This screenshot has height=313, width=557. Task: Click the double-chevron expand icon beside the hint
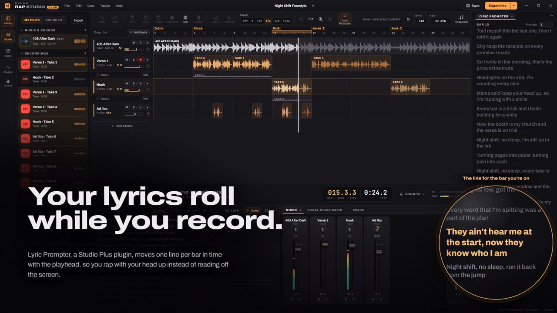pyautogui.click(x=408, y=19)
